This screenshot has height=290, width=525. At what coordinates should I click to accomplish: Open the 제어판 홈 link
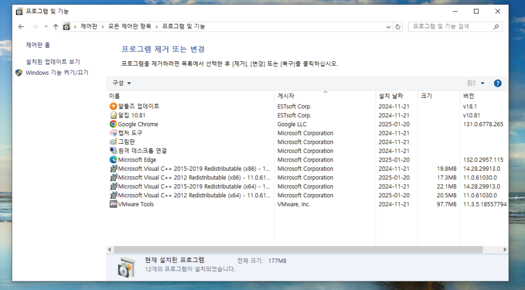(38, 45)
